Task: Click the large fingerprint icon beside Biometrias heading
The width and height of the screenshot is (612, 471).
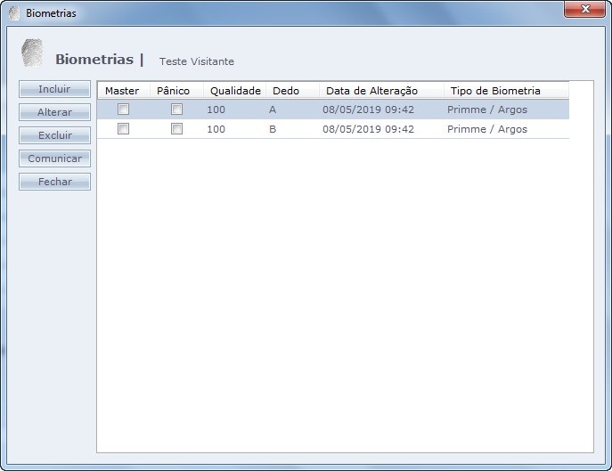Action: (x=32, y=54)
